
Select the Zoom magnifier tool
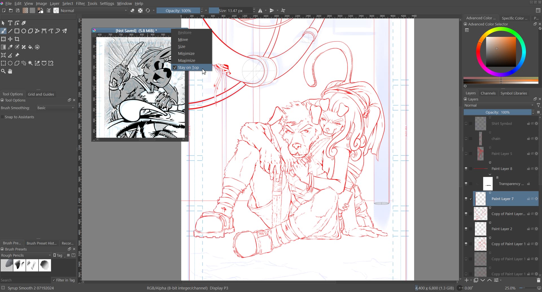[3, 71]
